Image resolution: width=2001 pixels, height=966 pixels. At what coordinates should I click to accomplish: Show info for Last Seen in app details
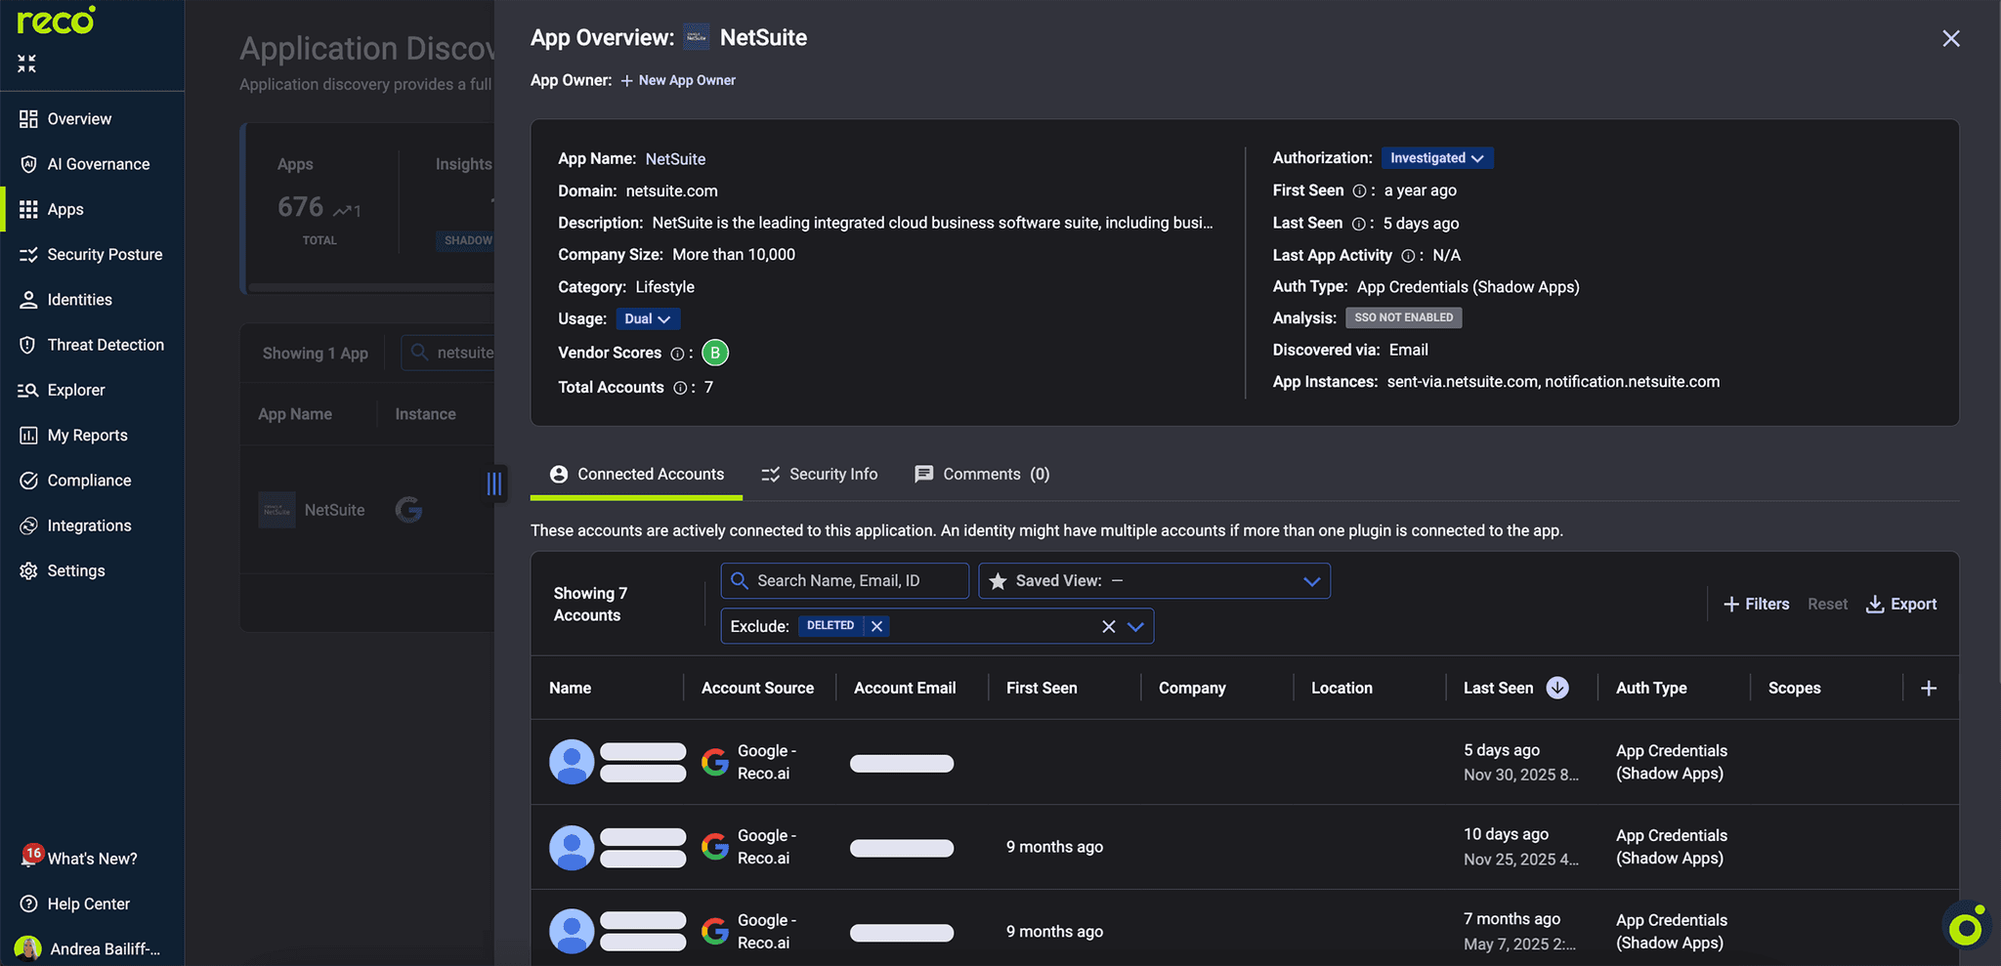tap(1358, 224)
